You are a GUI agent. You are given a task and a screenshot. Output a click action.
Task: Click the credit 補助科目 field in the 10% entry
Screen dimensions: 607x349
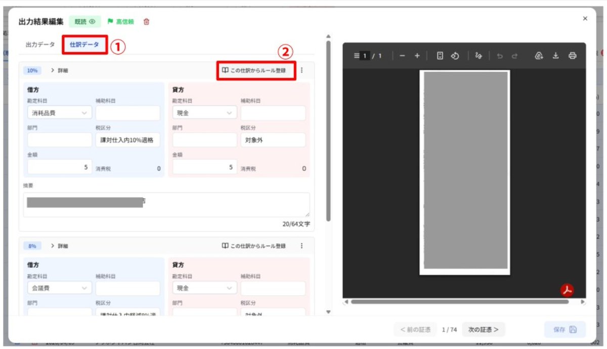(x=273, y=113)
